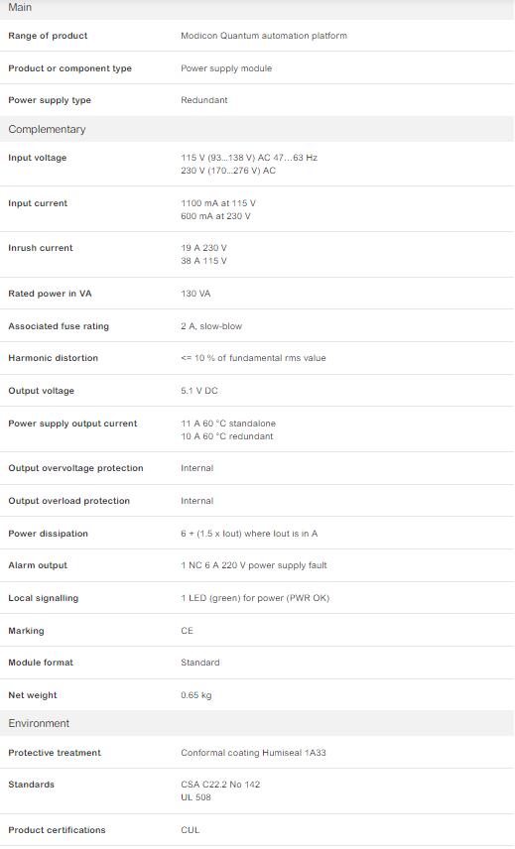The width and height of the screenshot is (515, 849).
Task: Select the Alarm output row value
Action: point(254,565)
